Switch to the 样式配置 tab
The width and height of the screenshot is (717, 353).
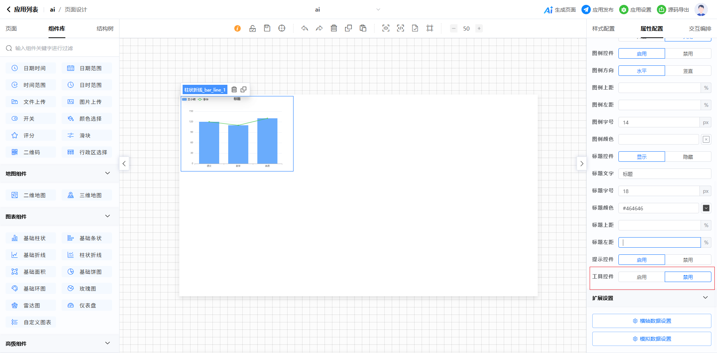coord(603,29)
